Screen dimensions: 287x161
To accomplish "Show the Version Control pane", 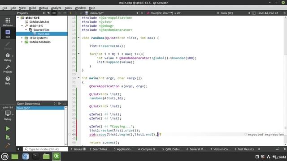I will (x=220, y=149).
